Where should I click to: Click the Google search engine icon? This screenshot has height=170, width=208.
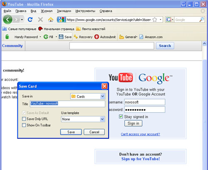point(168,20)
